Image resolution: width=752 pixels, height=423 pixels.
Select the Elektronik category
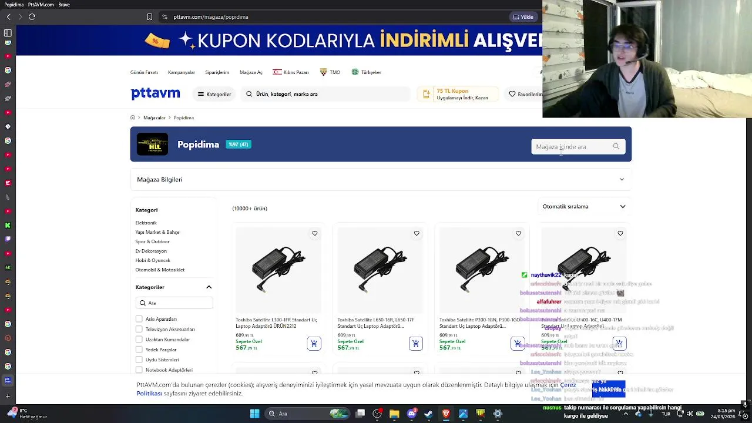[146, 223]
